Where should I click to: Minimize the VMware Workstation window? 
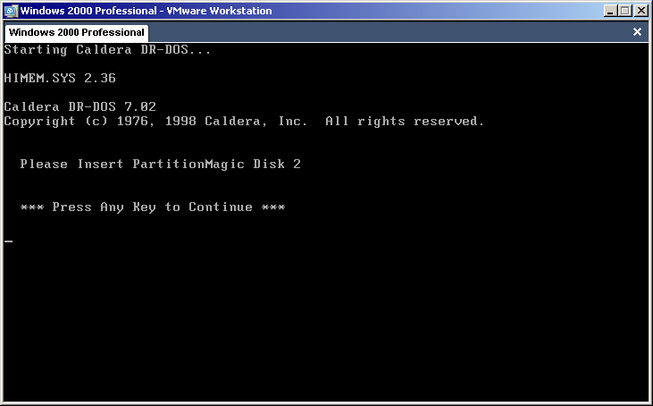coord(610,11)
